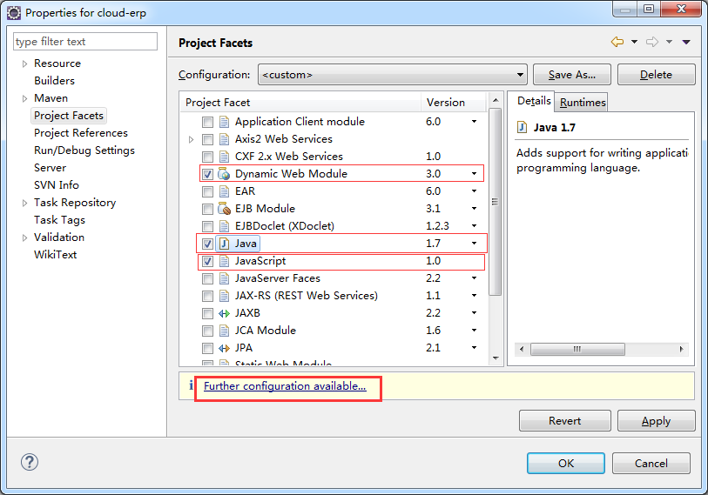Click the Apply button
This screenshot has height=495, width=708.
656,420
